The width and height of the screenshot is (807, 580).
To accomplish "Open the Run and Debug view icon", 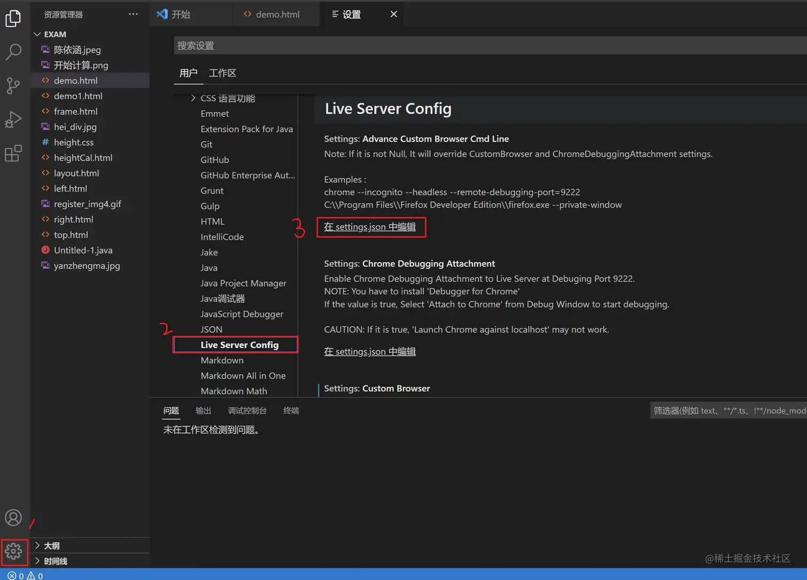I will (x=13, y=119).
